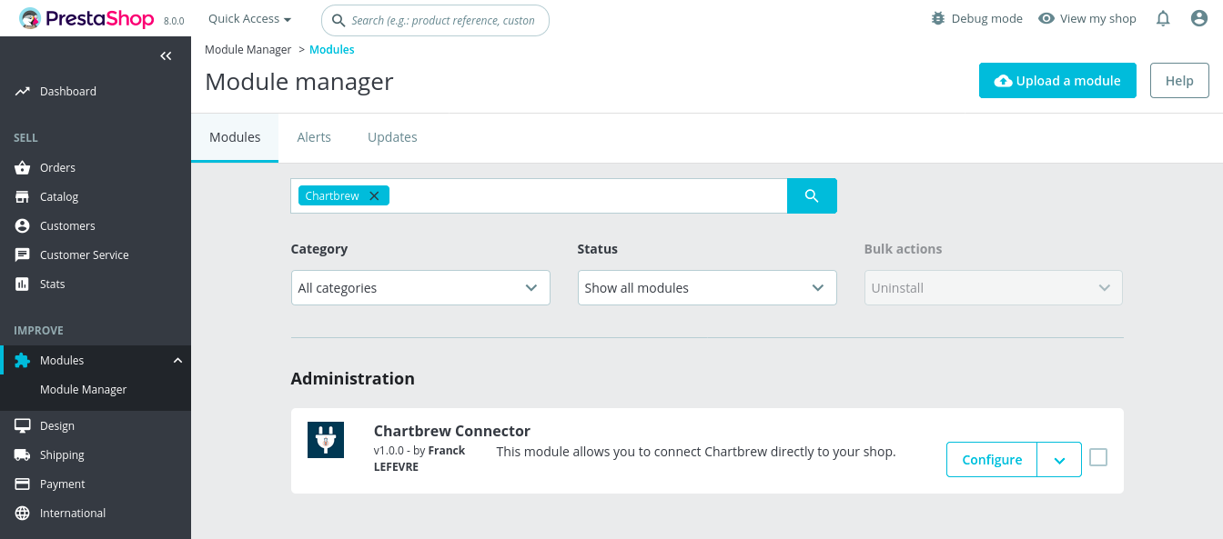This screenshot has height=539, width=1223.
Task: Remove the Chartbrew search tag
Action: point(374,196)
